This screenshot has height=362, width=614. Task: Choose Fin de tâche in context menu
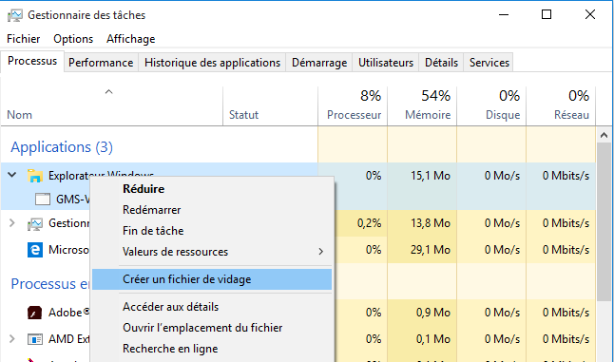pos(212,231)
